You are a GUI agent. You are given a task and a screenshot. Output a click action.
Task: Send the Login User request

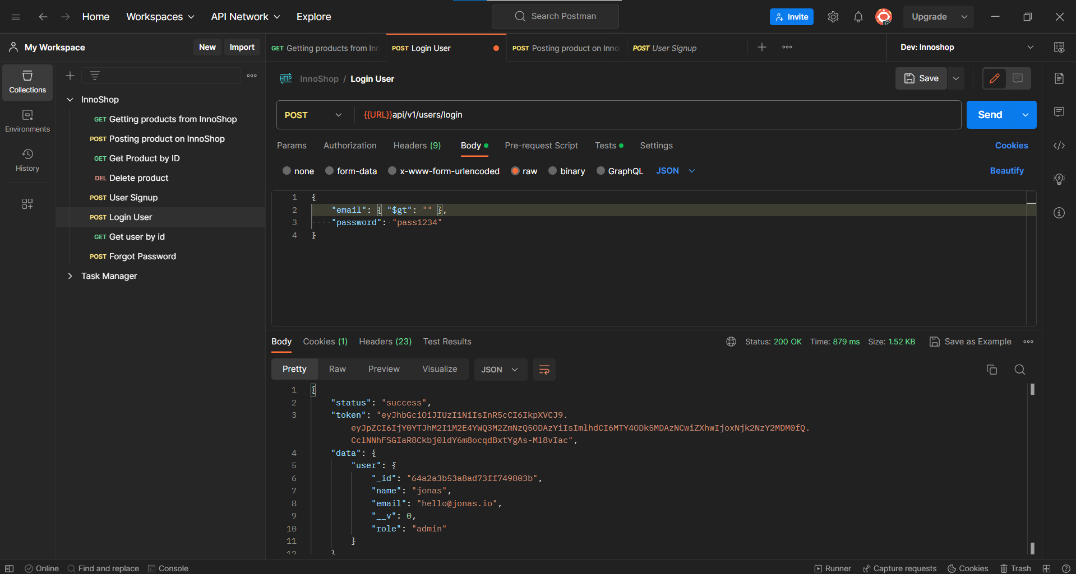(989, 114)
